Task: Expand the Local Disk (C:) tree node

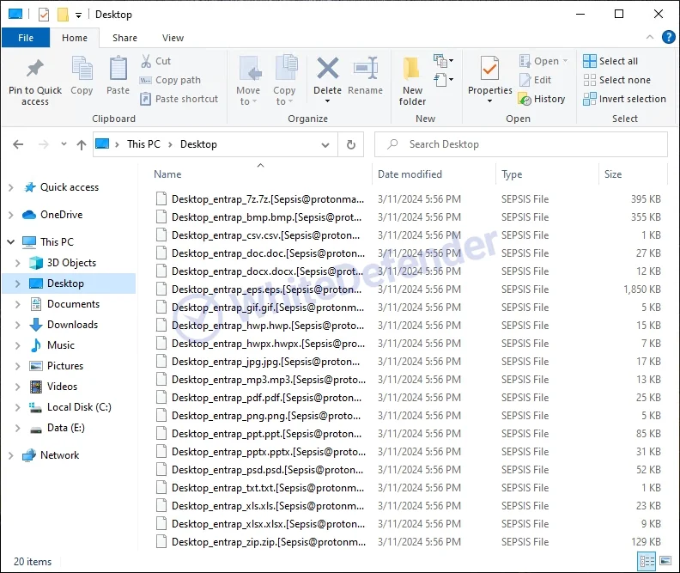Action: click(18, 407)
